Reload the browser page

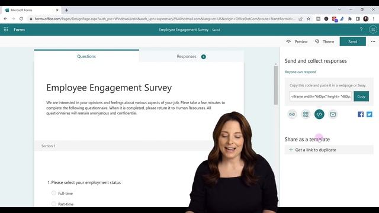click(x=21, y=18)
